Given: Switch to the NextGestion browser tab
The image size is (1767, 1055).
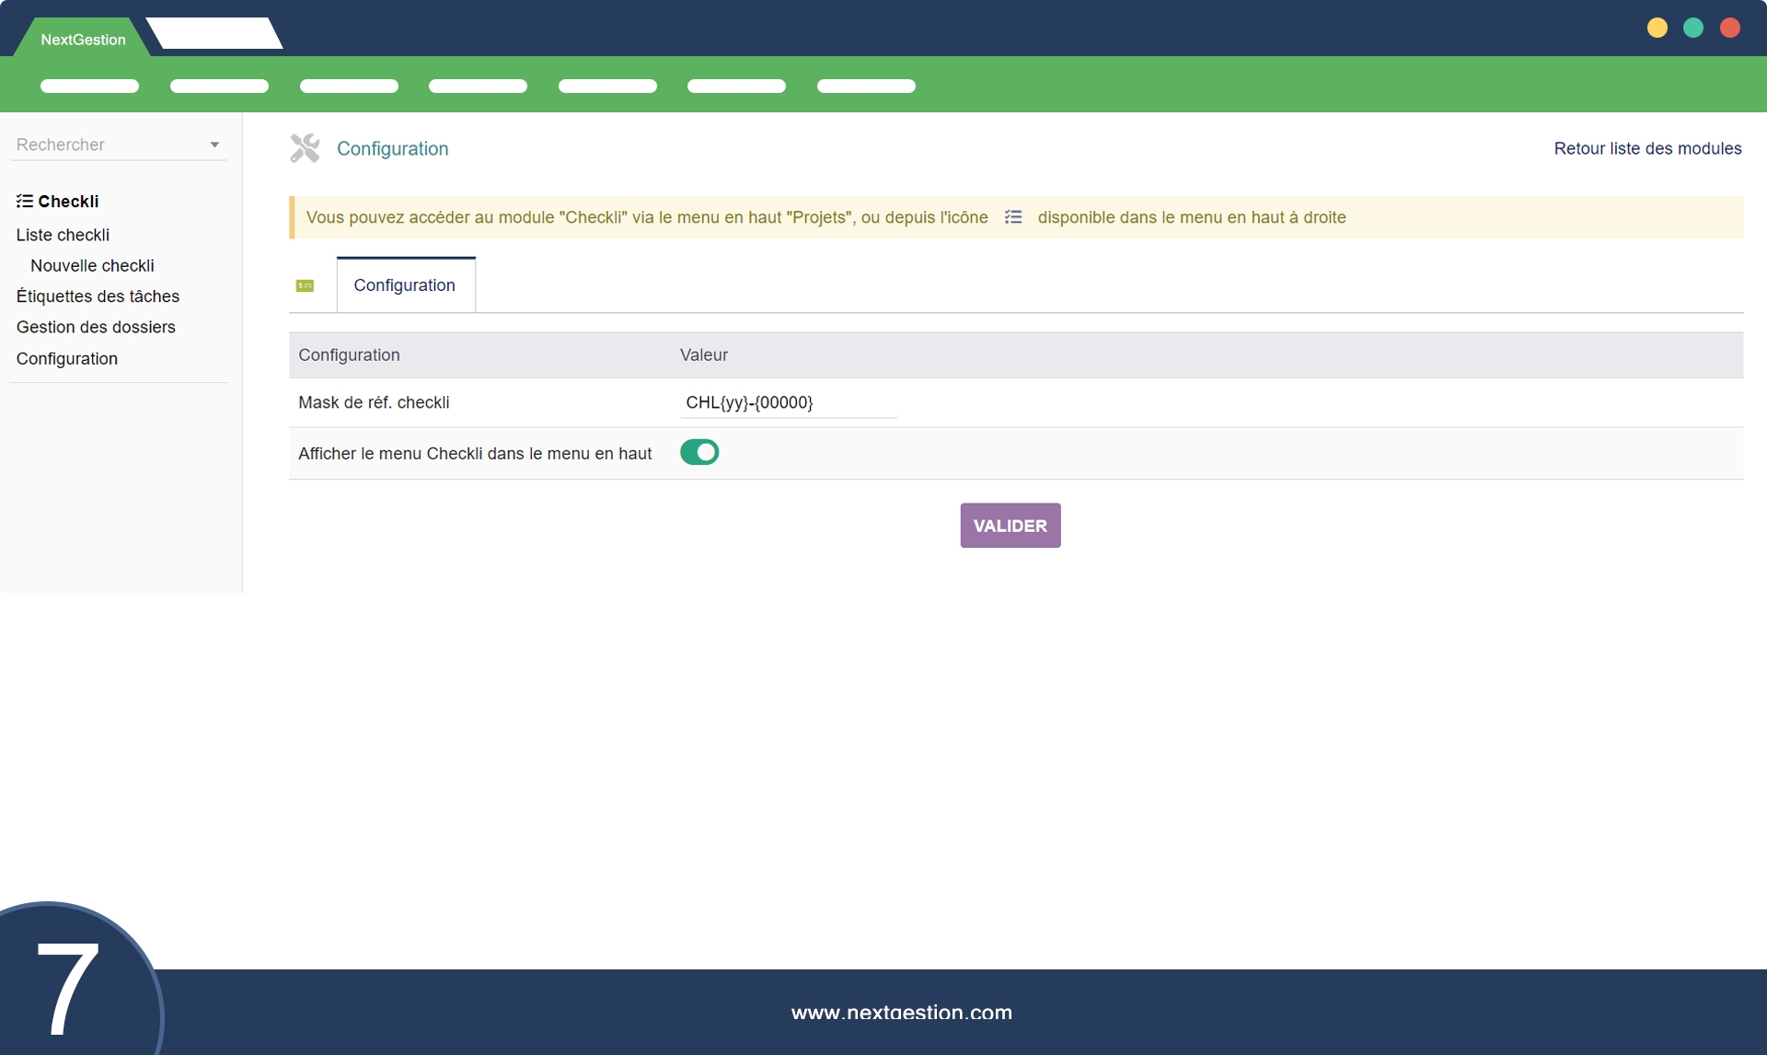Looking at the screenshot, I should coord(83,39).
